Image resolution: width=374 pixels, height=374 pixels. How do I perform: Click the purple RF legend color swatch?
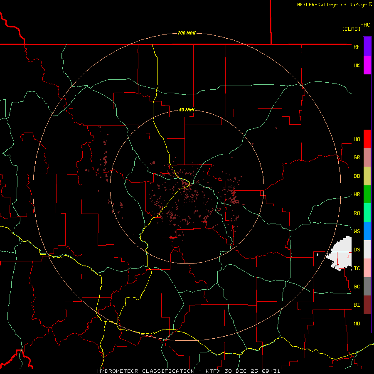point(367,47)
